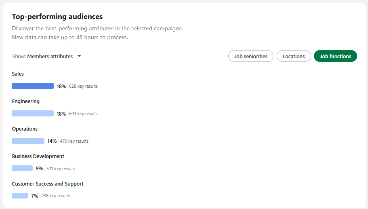368x209 pixels.
Task: Select the Locations filter pill
Action: [x=294, y=56]
